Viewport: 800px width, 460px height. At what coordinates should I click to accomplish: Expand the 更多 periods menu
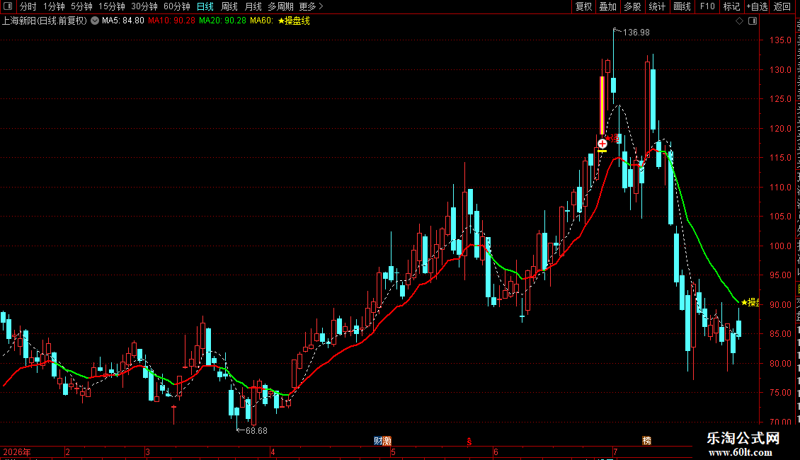point(311,6)
